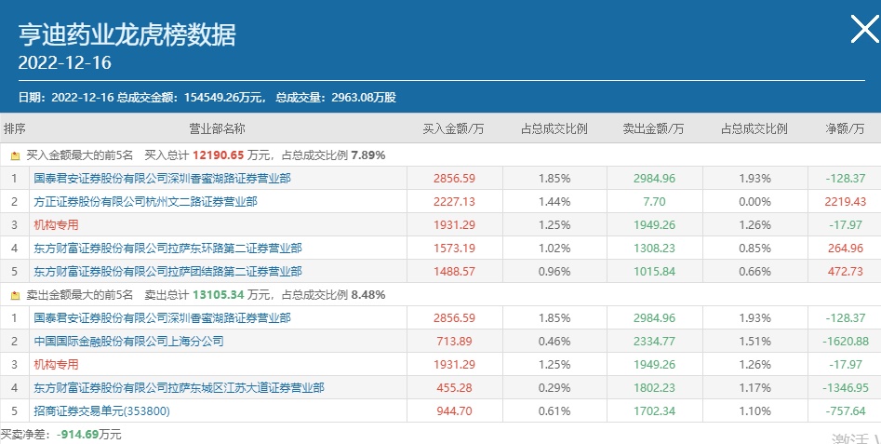Click the 卖出金额/万 column header
Image resolution: width=881 pixels, height=444 pixels.
[653, 128]
